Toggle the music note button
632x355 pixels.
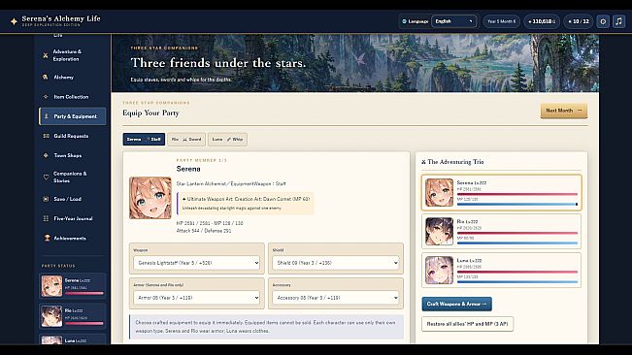618,21
